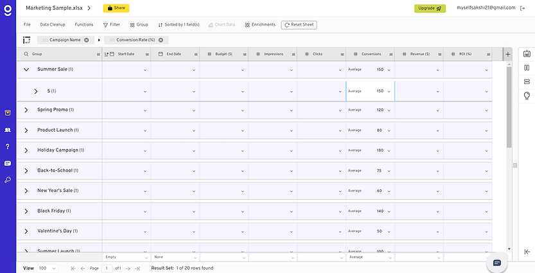
Task: Open the team users sidebar icon
Action: point(8,130)
